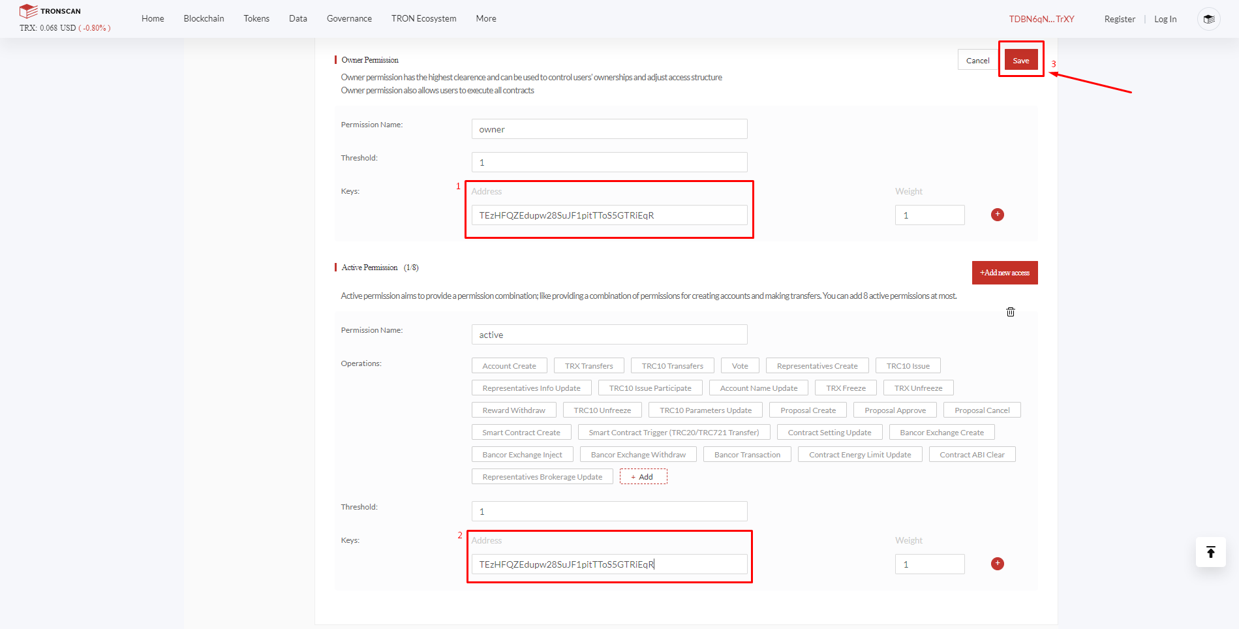The width and height of the screenshot is (1239, 629).
Task: Toggle the TRX Freeze operation
Action: (846, 388)
